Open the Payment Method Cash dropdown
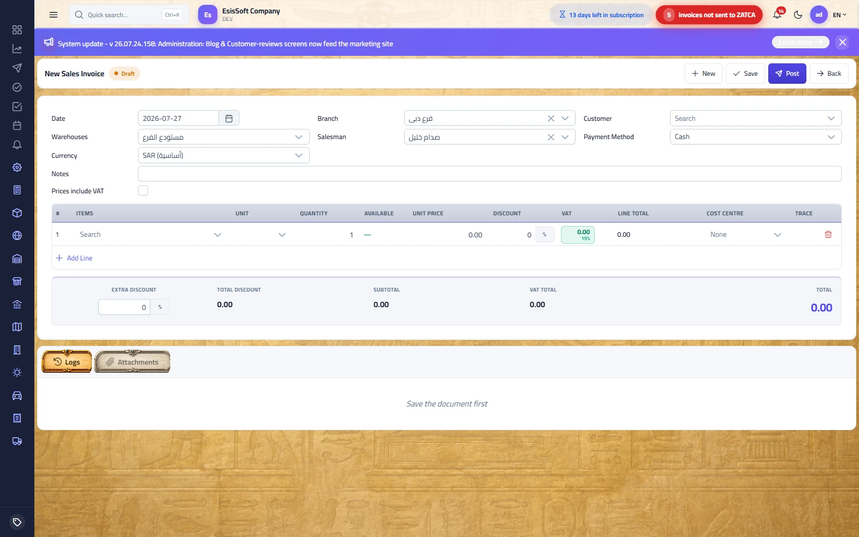The image size is (859, 537). coord(755,137)
